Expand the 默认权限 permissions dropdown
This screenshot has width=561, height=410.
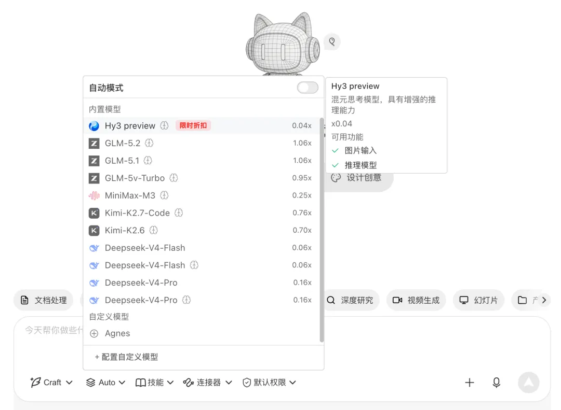click(x=270, y=383)
